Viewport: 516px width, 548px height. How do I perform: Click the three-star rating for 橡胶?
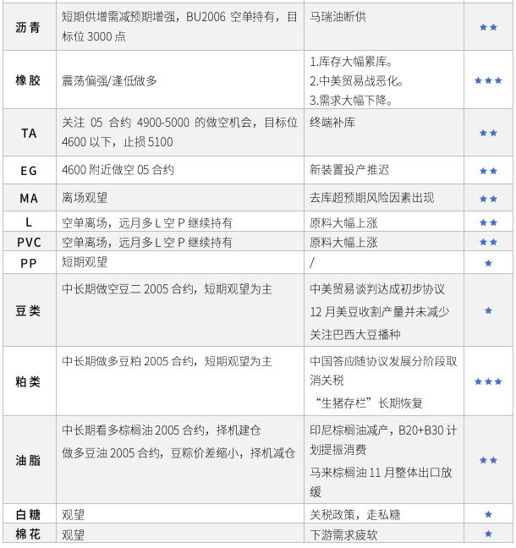click(488, 80)
